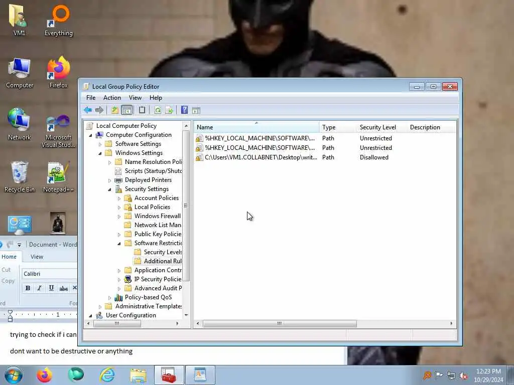Screen dimensions: 514x385
Task: Sort by the Name column header
Action: pyautogui.click(x=256, y=127)
